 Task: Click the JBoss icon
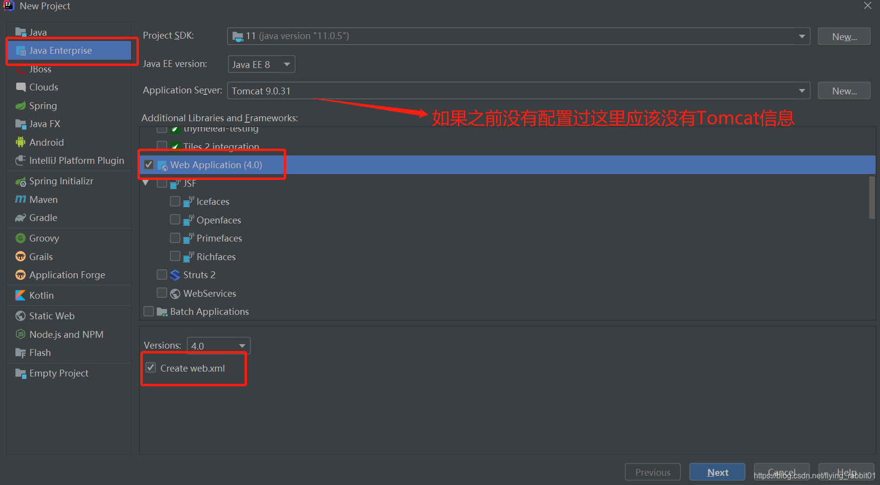pyautogui.click(x=21, y=69)
